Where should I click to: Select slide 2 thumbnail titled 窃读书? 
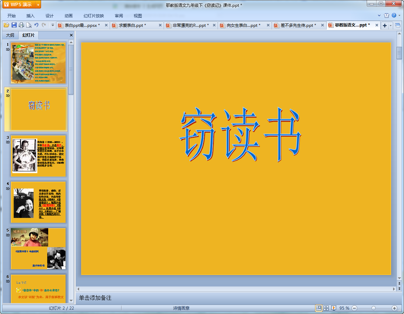click(x=38, y=109)
